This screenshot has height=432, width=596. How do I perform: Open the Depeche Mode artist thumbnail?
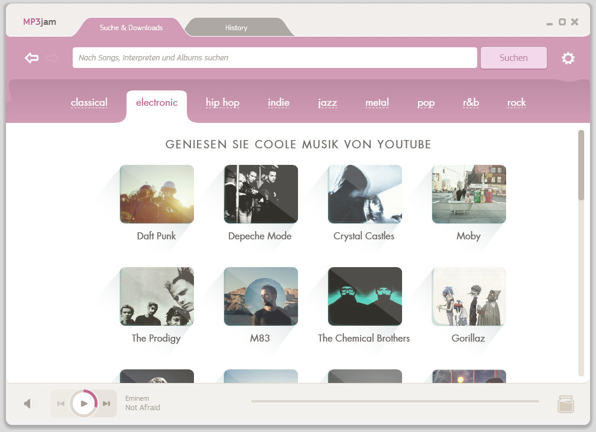261,194
